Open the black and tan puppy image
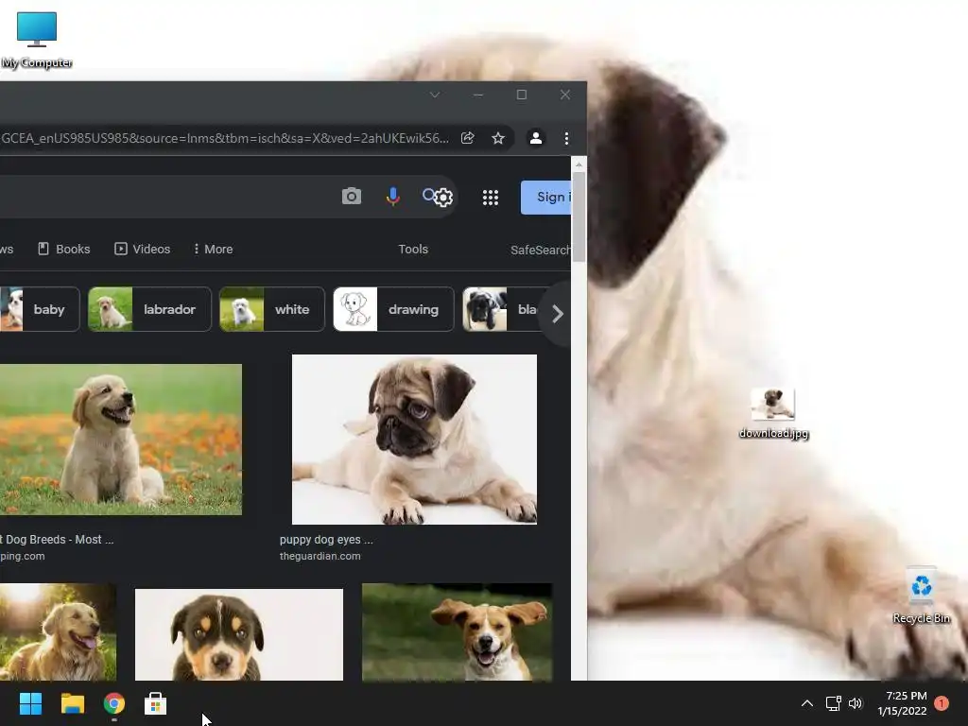Screen dimensions: 968x726 [239, 634]
